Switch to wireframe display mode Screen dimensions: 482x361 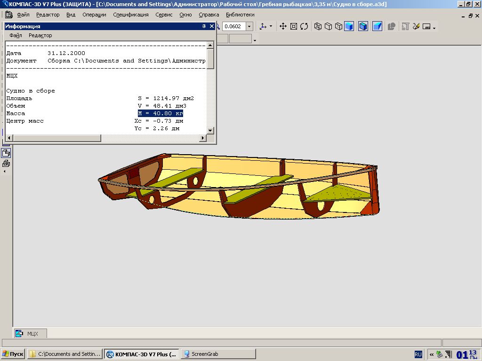(x=318, y=26)
